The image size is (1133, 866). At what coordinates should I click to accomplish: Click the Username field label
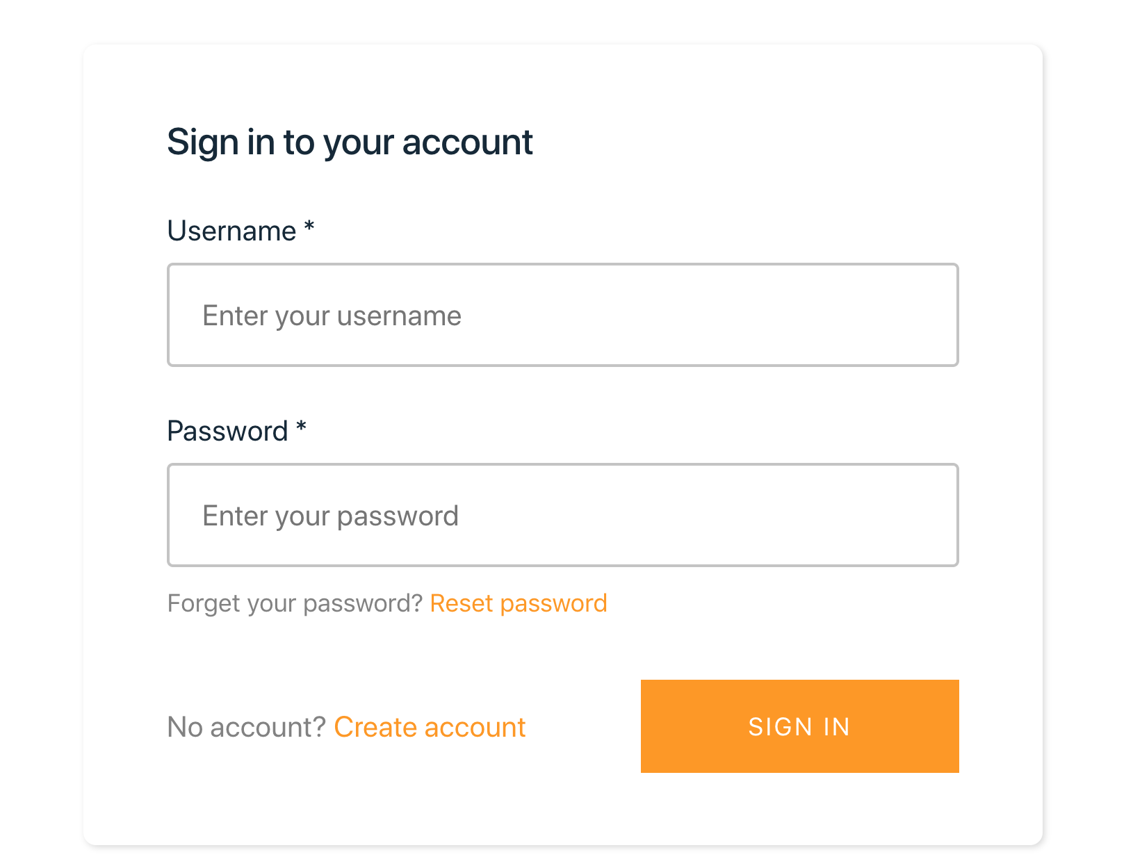(231, 231)
